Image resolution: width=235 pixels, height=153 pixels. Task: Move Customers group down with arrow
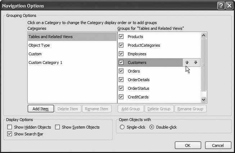coord(195,62)
